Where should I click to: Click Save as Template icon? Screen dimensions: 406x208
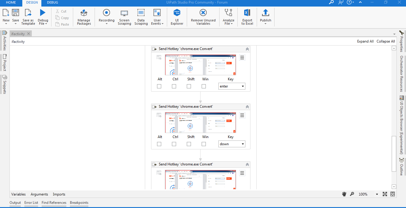click(28, 13)
